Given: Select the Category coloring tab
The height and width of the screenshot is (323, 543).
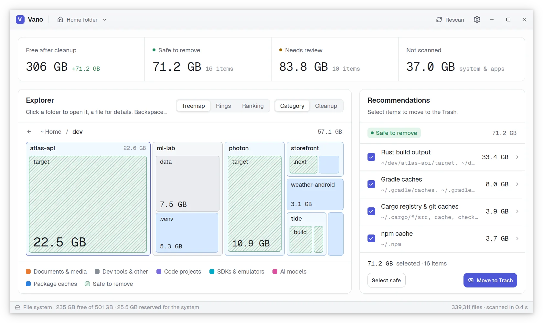Looking at the screenshot, I should [292, 106].
